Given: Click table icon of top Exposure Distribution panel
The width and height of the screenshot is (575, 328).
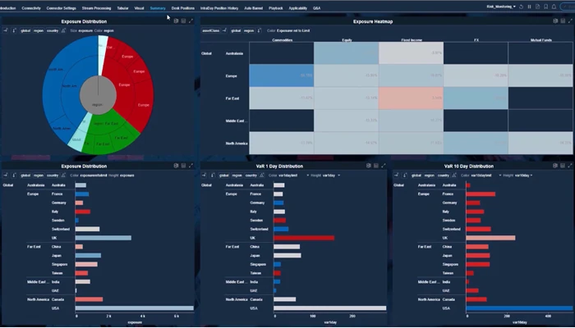Looking at the screenshot, I should coord(184,21).
